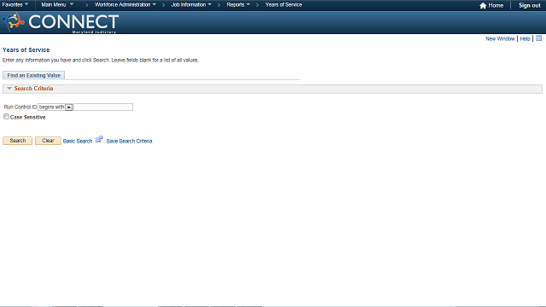
Task: Open the Reports breadcrumb menu
Action: point(238,5)
